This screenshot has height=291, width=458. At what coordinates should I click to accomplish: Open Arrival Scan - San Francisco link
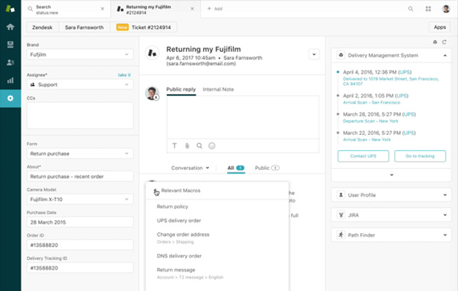372,103
